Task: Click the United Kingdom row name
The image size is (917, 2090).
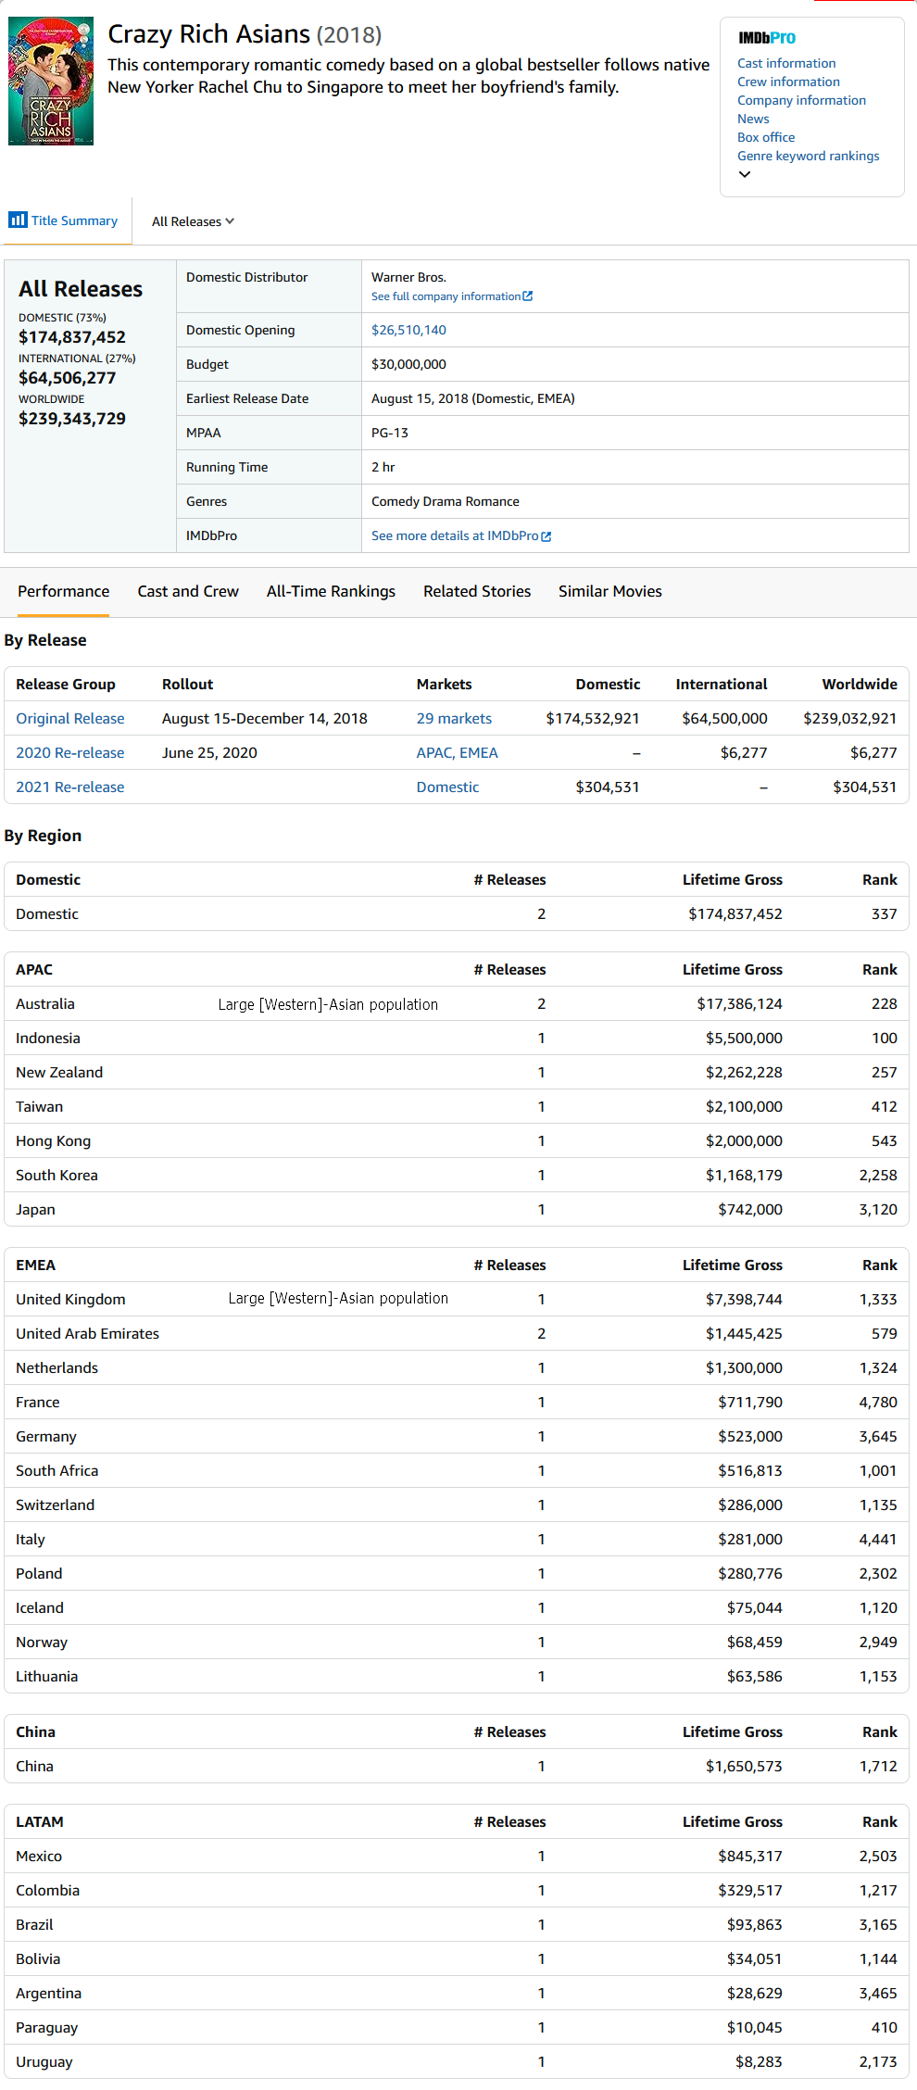Action: coord(70,1299)
